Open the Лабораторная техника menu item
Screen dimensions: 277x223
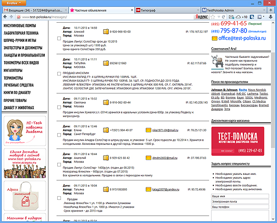[21, 33]
